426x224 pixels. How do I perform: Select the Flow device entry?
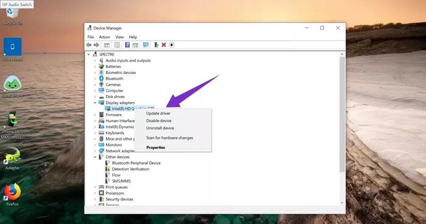pos(116,175)
